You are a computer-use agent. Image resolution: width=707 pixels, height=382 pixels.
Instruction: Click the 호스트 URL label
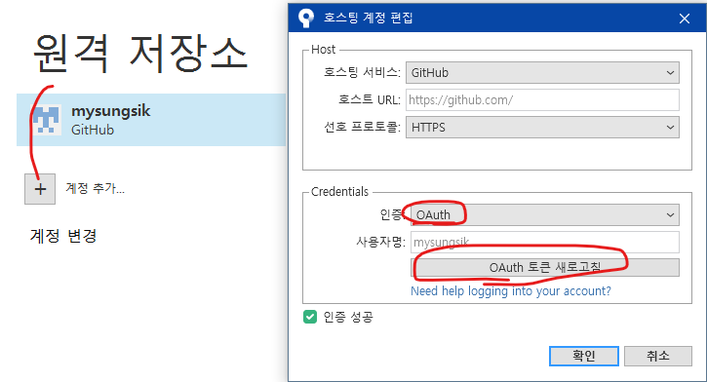[370, 100]
